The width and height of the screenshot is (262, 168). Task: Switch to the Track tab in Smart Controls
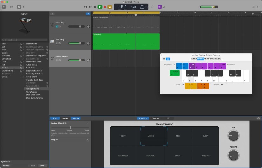pos(55,118)
